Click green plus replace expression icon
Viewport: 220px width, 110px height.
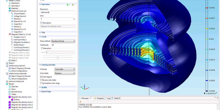(67, 5)
